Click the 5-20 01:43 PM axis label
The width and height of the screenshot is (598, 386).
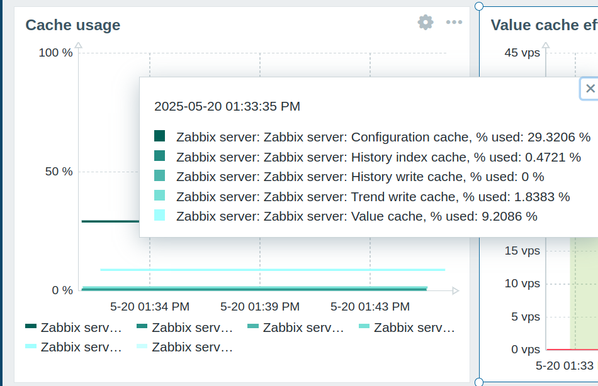[370, 307]
